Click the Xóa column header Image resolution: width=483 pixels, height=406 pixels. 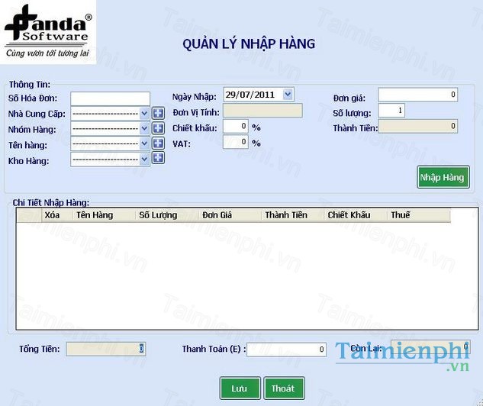pyautogui.click(x=56, y=215)
